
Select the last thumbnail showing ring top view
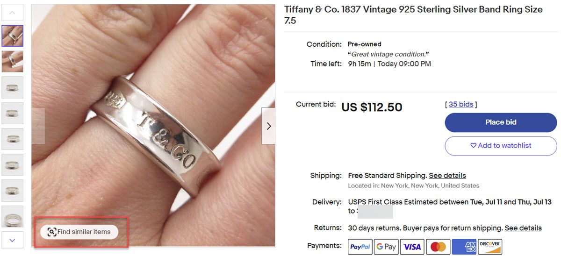[13, 217]
